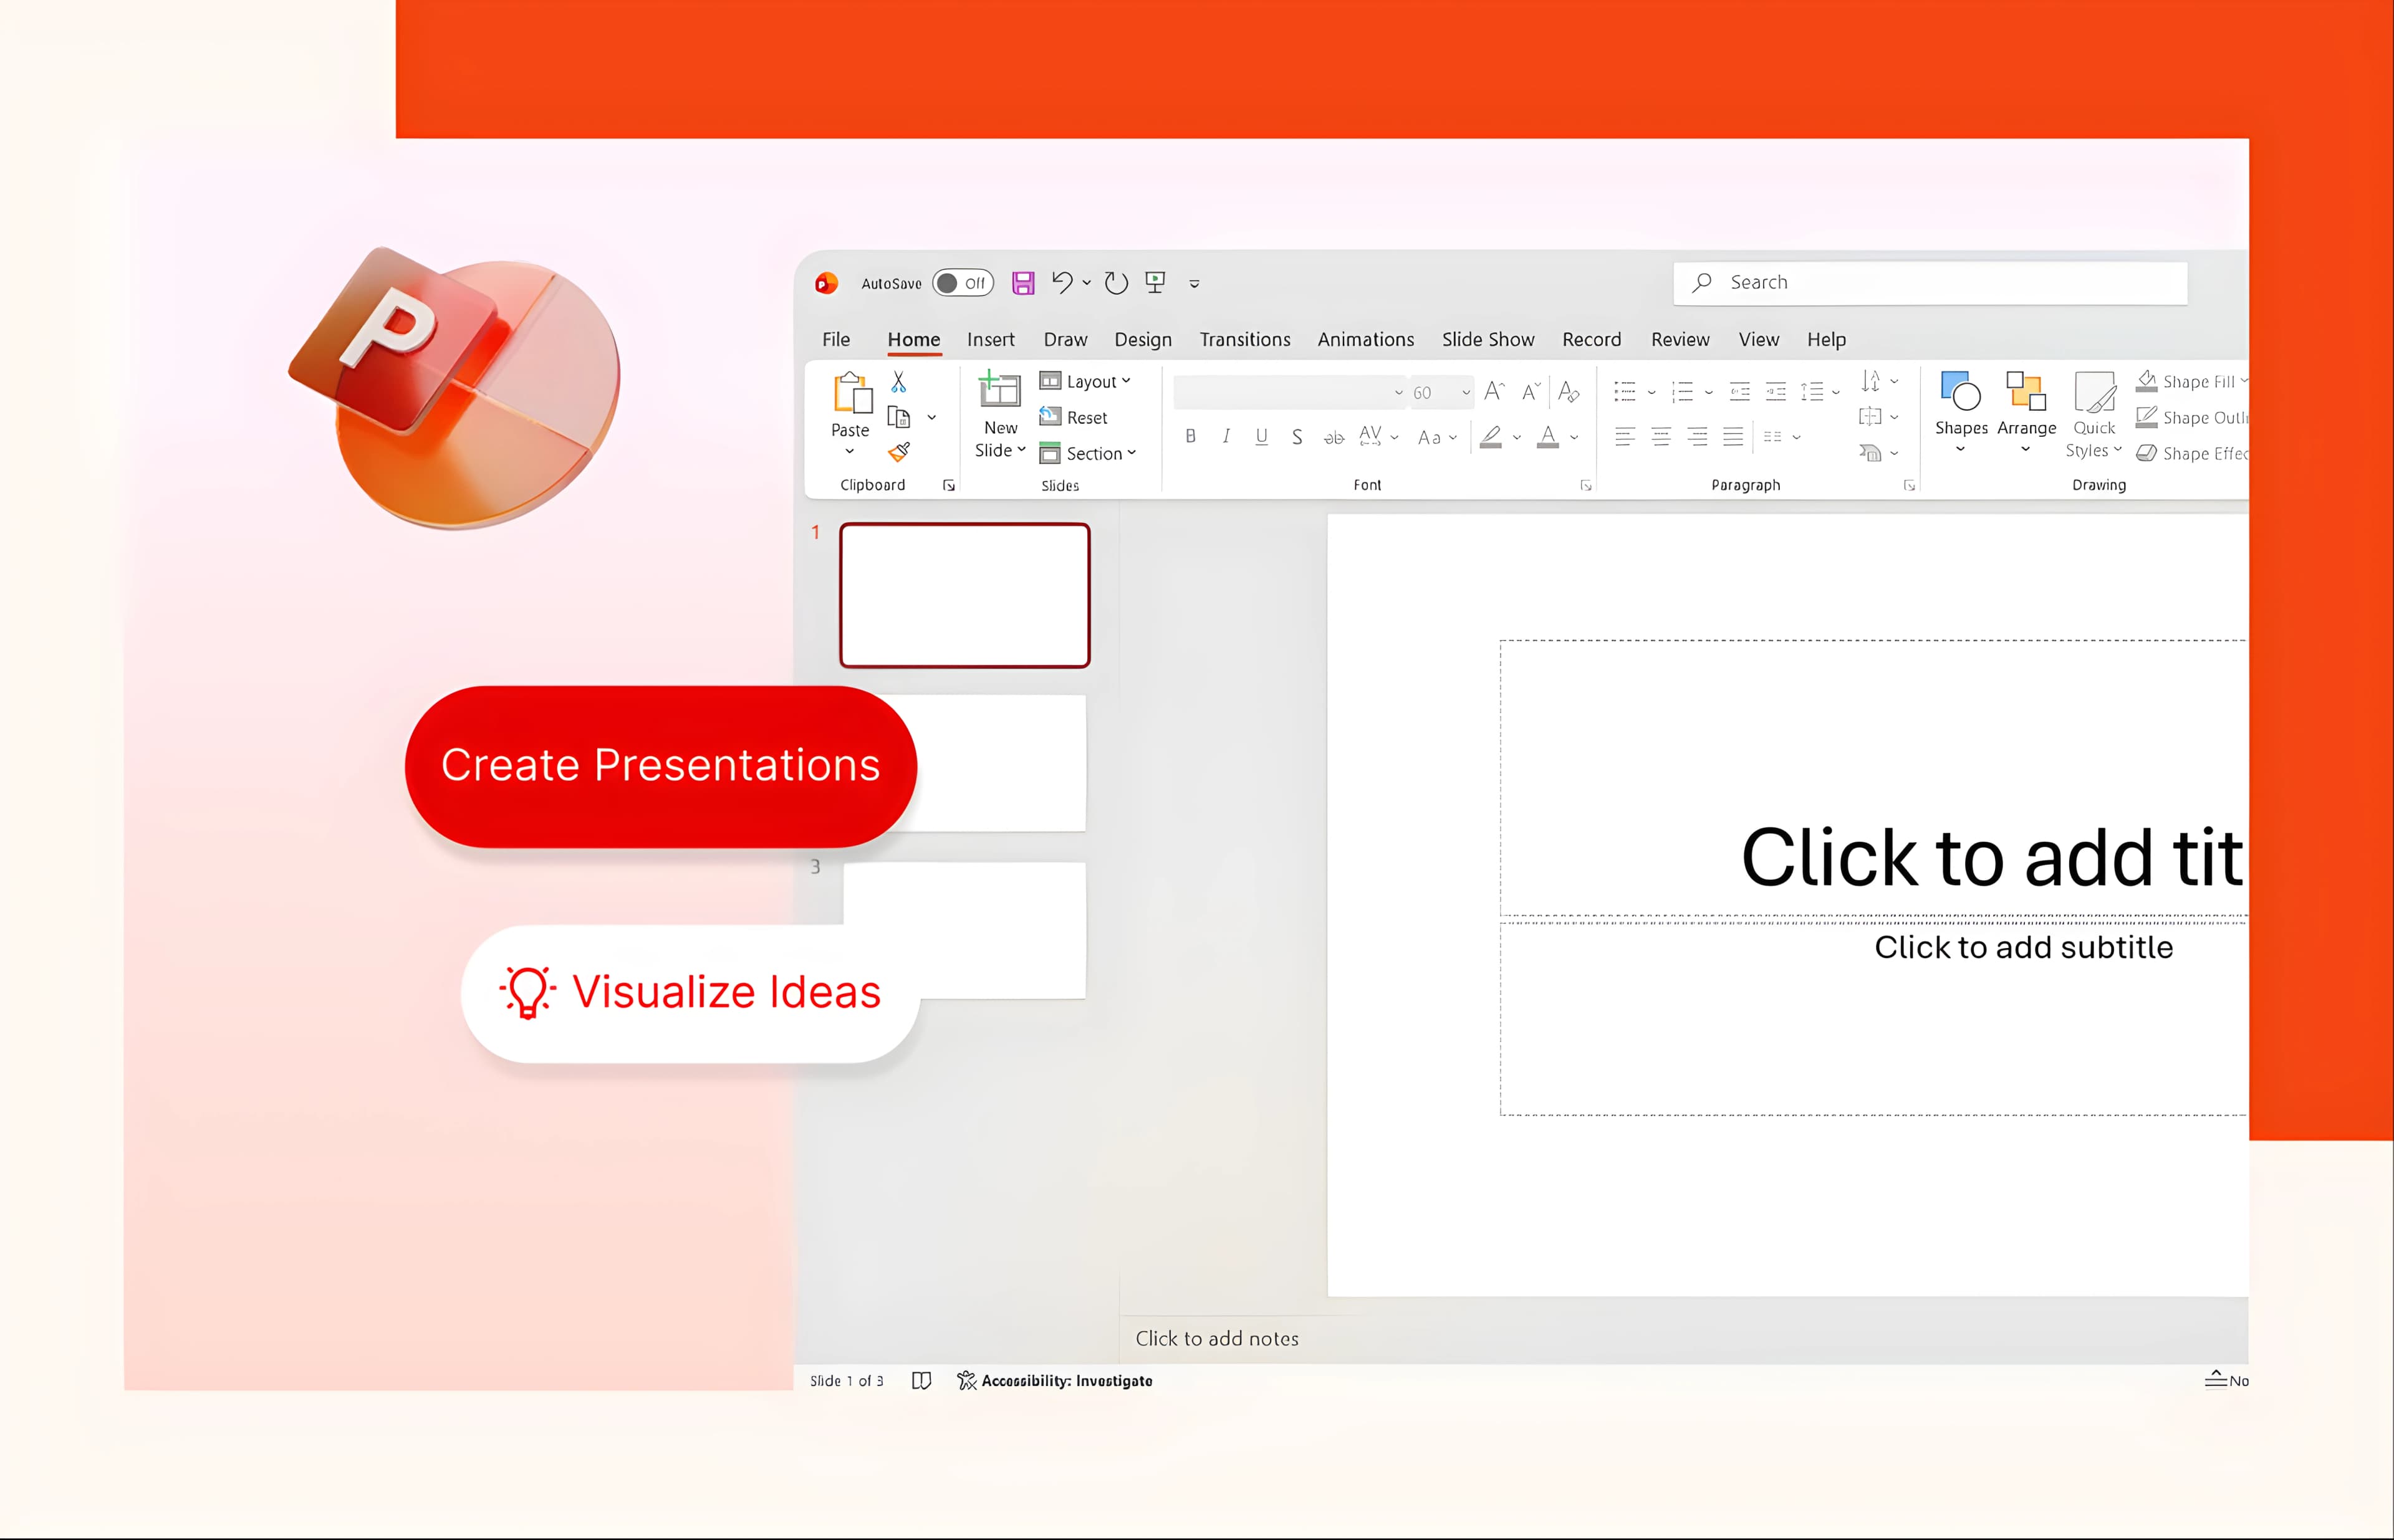
Task: Decrease the list indent level
Action: point(1740,392)
